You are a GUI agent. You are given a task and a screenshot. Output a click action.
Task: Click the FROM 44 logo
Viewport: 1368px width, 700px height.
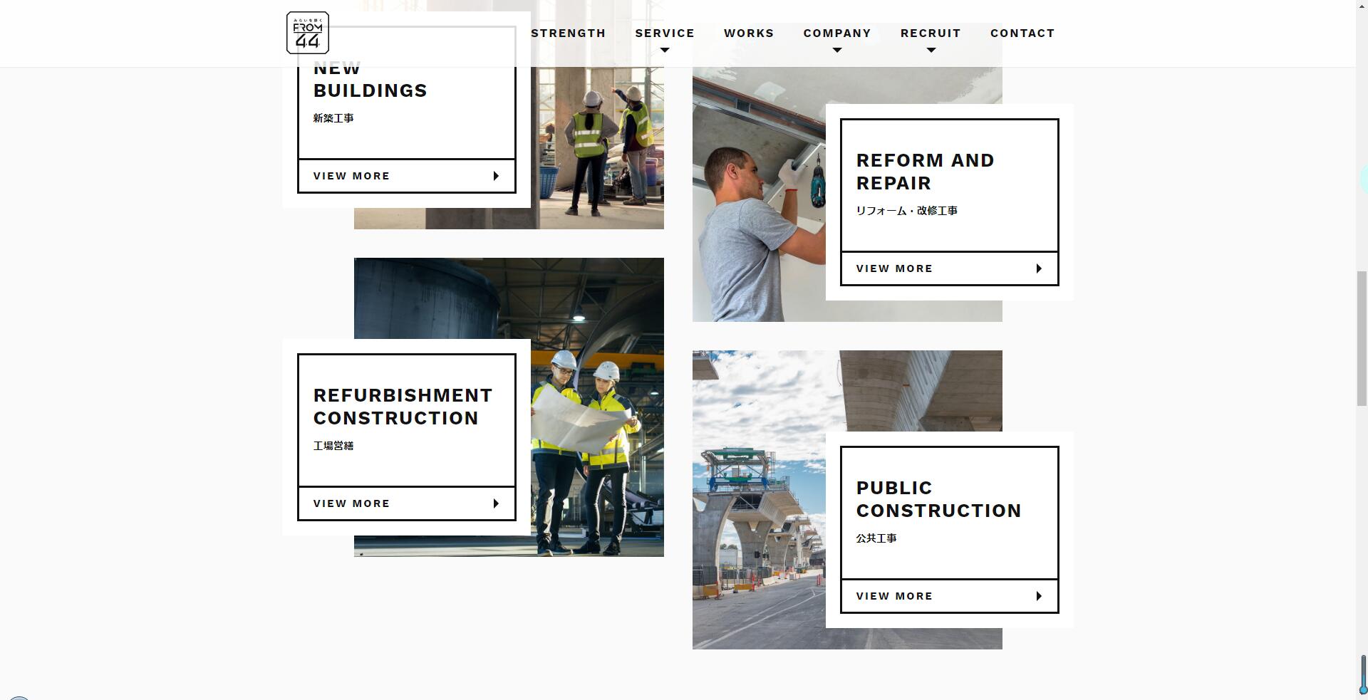coord(308,33)
